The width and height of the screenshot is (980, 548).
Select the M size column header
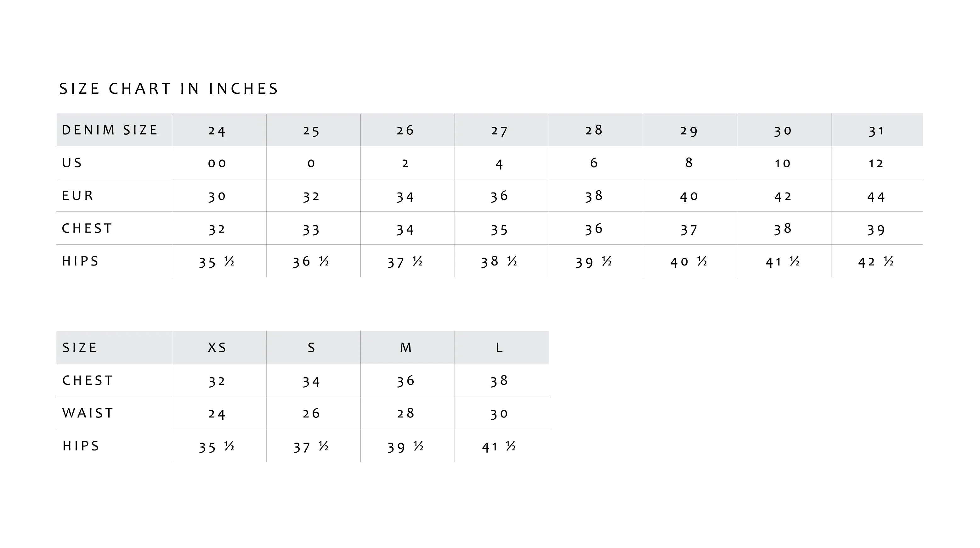(407, 347)
